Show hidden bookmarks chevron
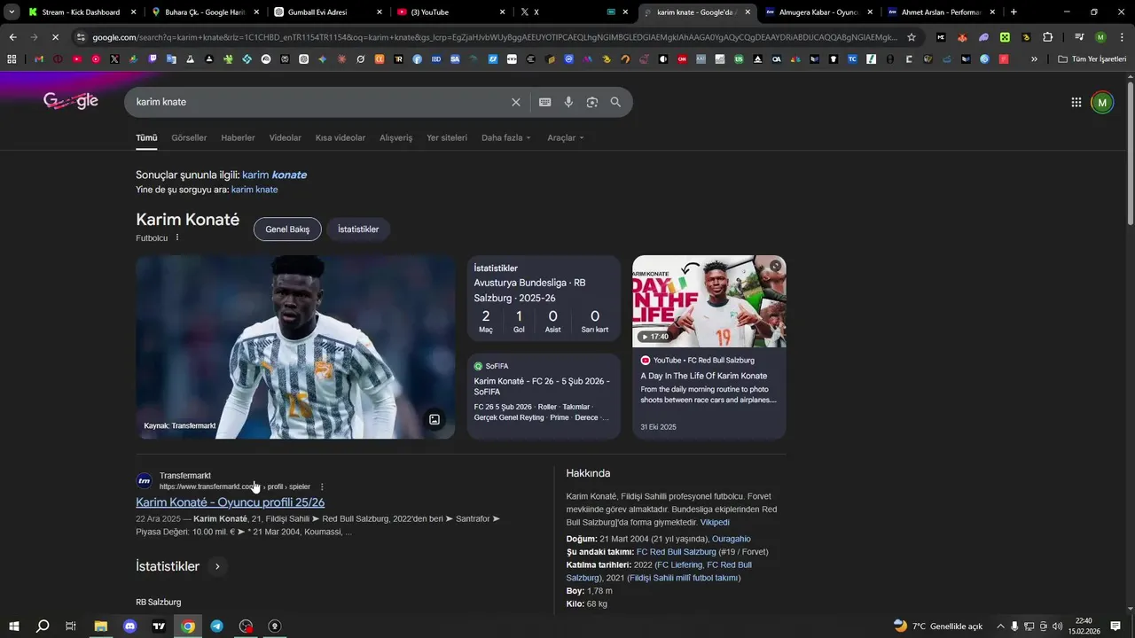The image size is (1135, 638). click(1034, 58)
